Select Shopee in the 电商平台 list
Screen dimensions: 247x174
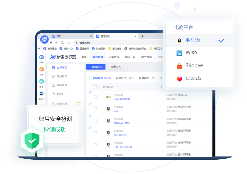[199, 66]
